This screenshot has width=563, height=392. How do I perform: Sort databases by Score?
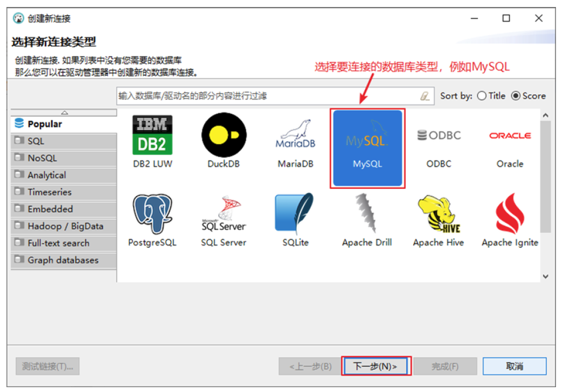[529, 96]
